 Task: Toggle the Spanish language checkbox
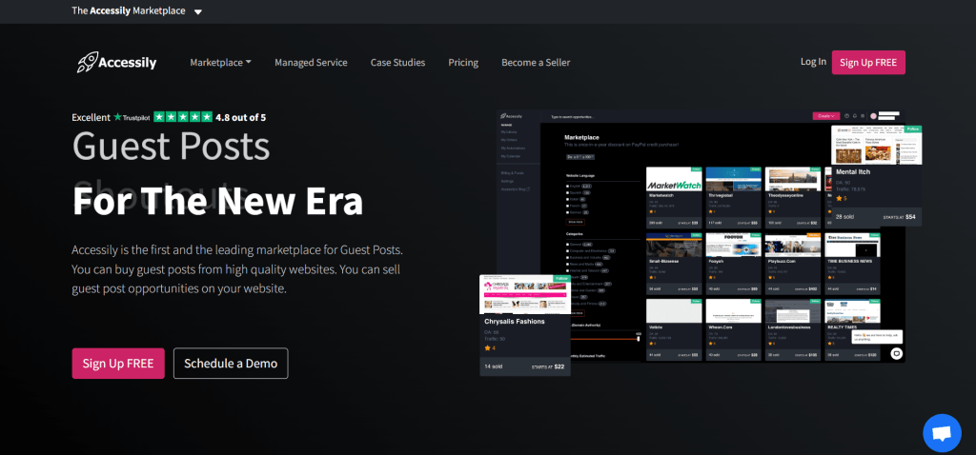(x=568, y=192)
